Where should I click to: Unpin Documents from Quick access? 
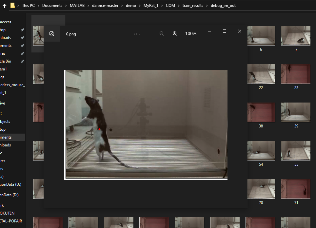22,45
